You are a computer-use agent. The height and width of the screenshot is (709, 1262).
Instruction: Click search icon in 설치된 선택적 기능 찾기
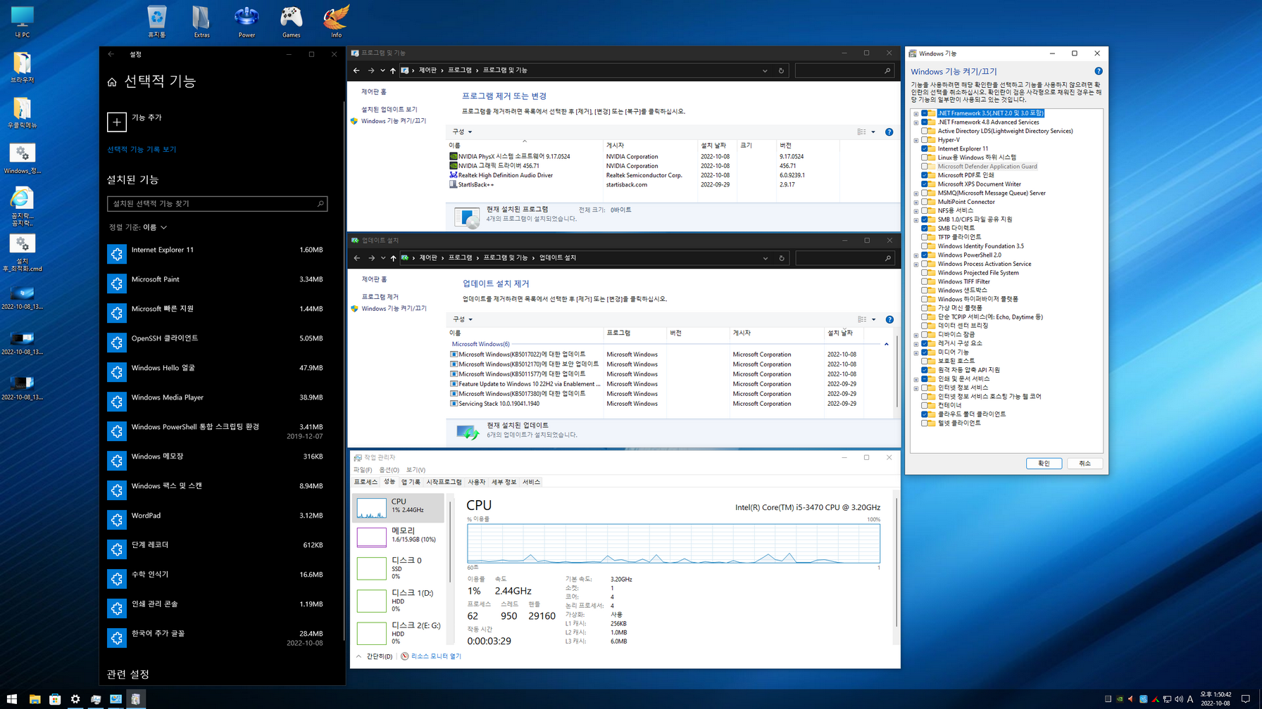(320, 203)
